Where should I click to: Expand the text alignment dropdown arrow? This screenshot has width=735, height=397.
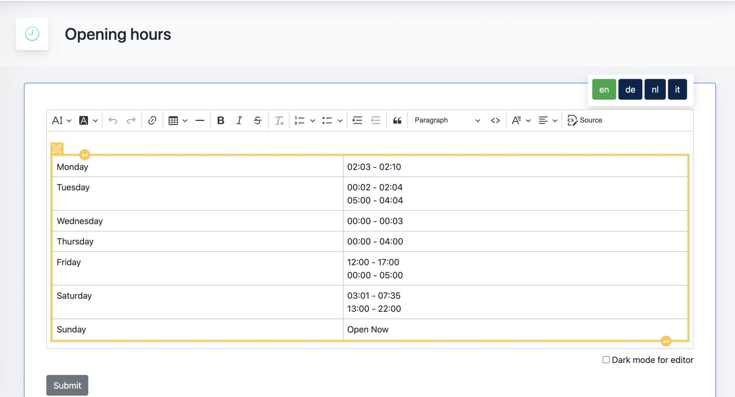[x=555, y=121]
